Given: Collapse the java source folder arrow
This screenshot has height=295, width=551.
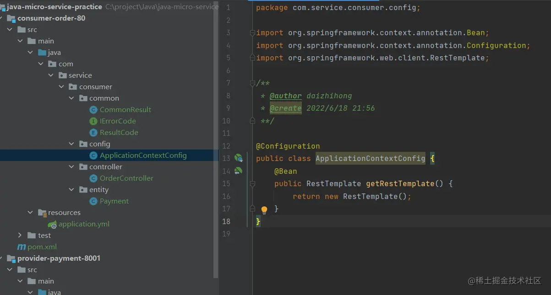Looking at the screenshot, I should pyautogui.click(x=30, y=53).
